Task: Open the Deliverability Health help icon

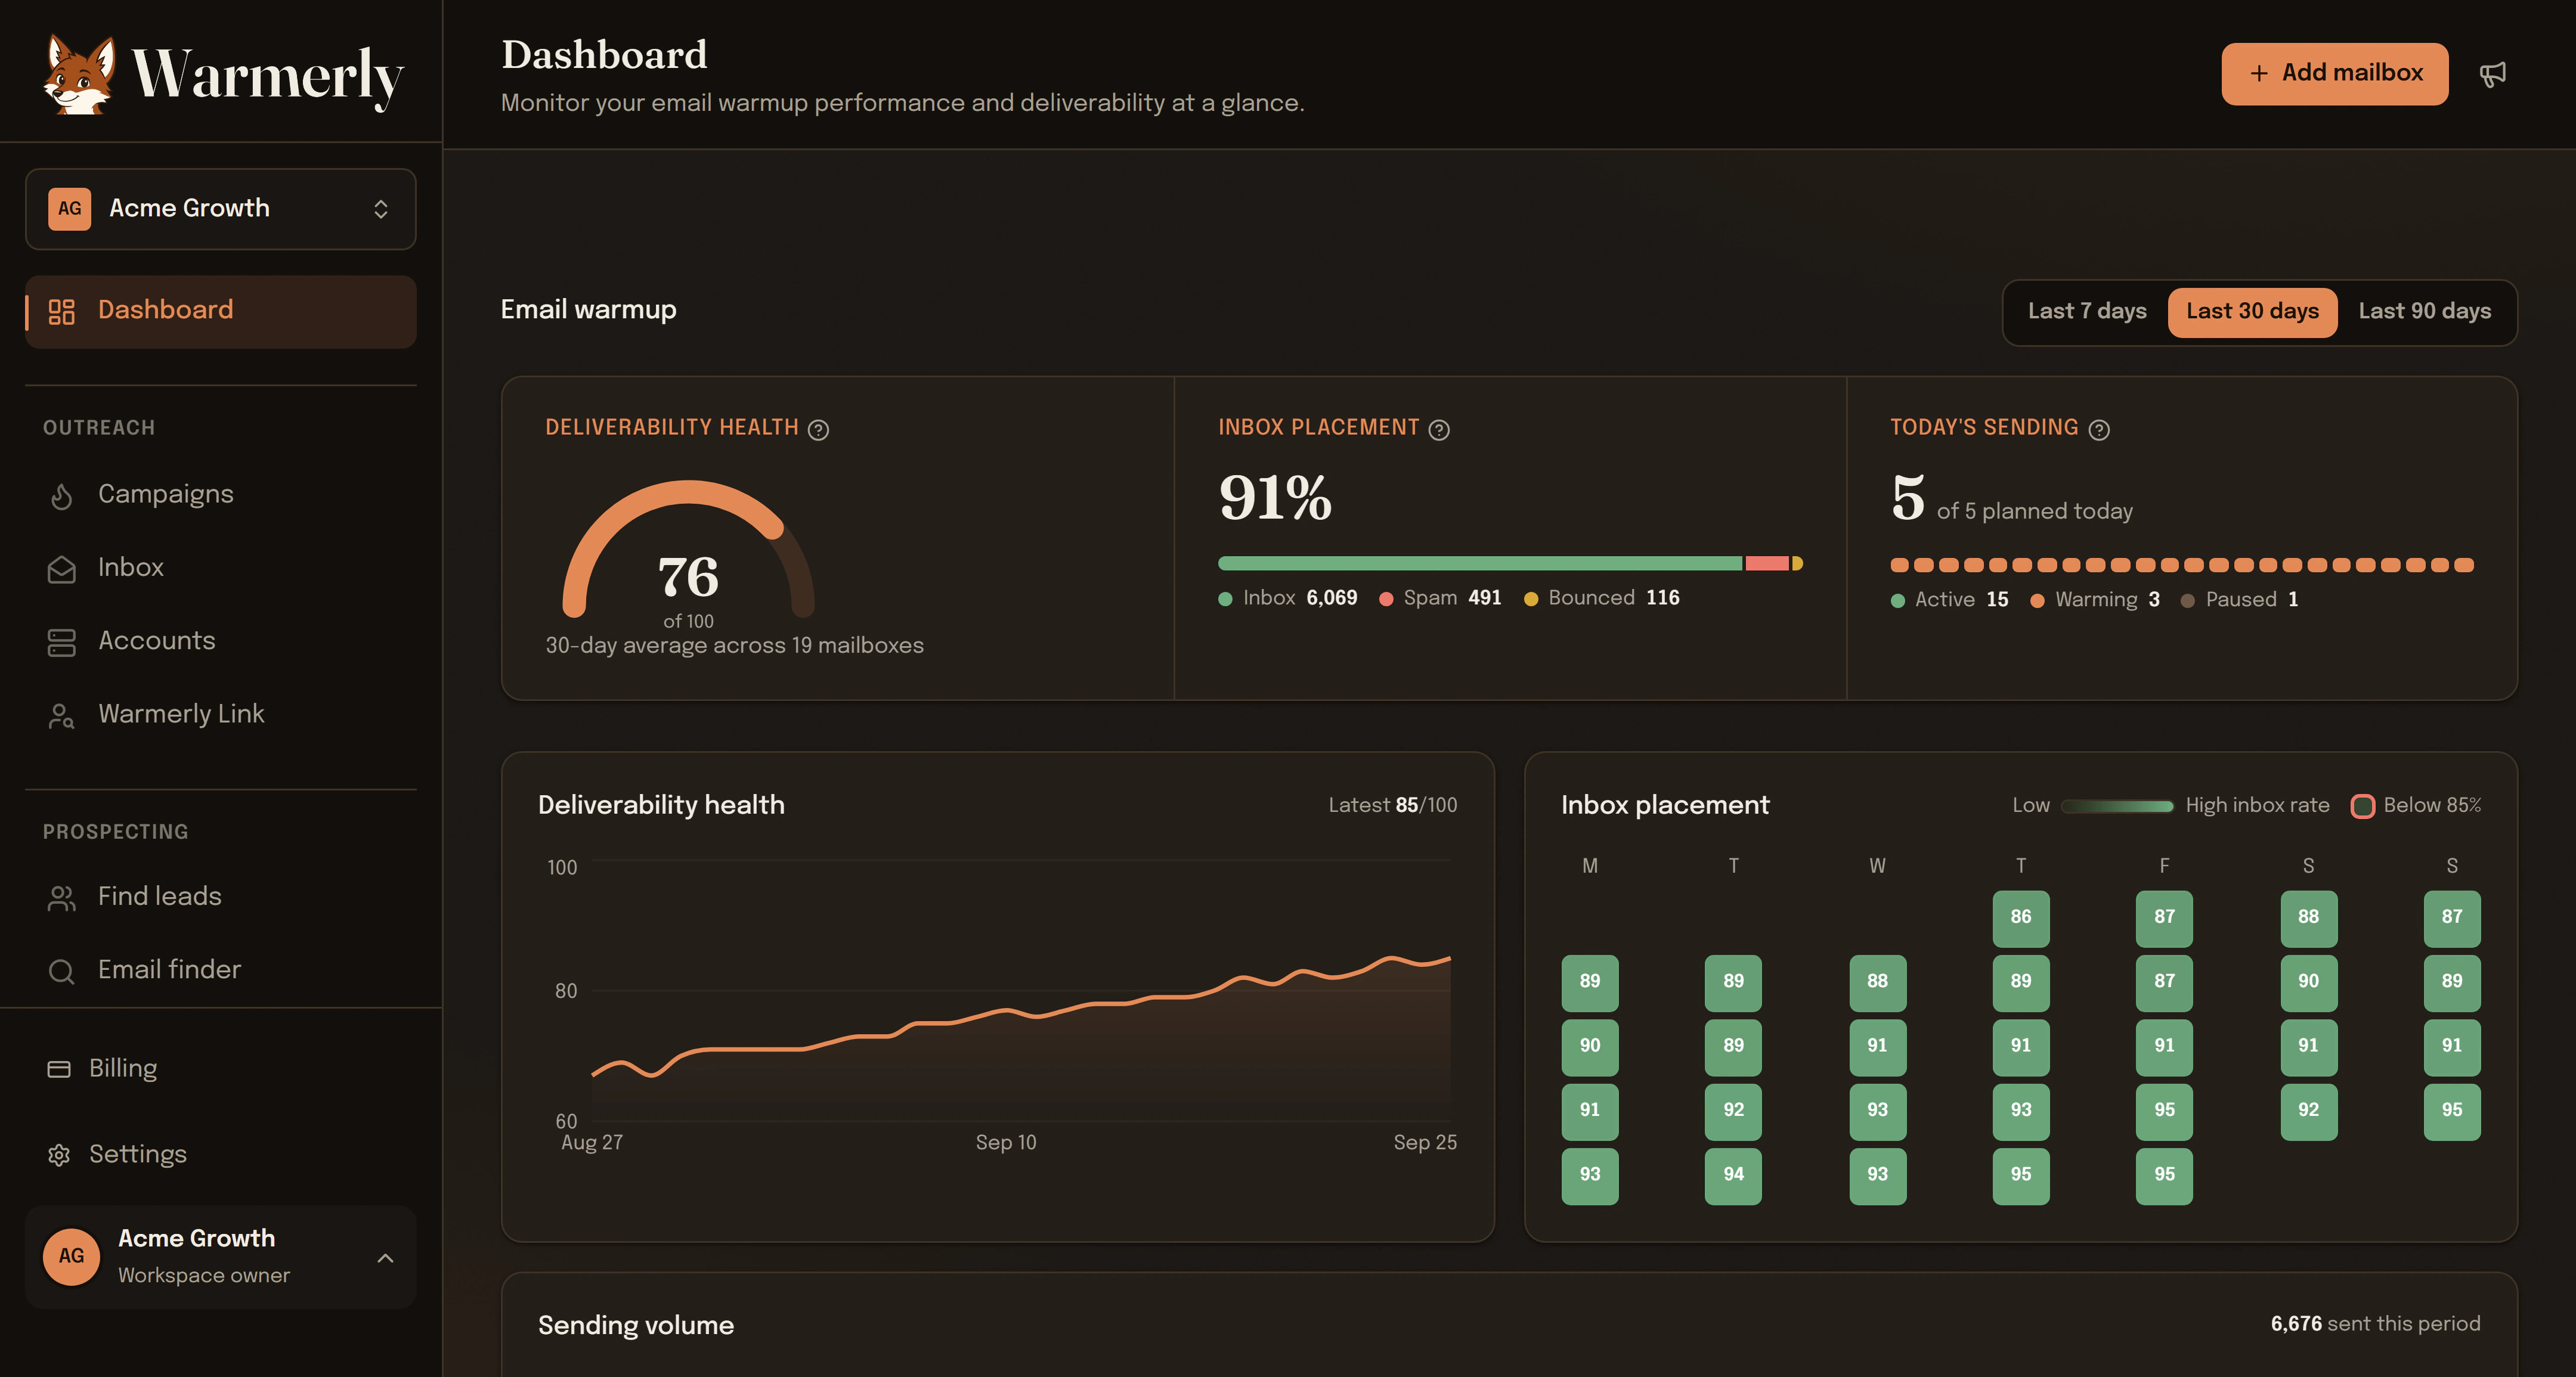Action: [x=818, y=430]
